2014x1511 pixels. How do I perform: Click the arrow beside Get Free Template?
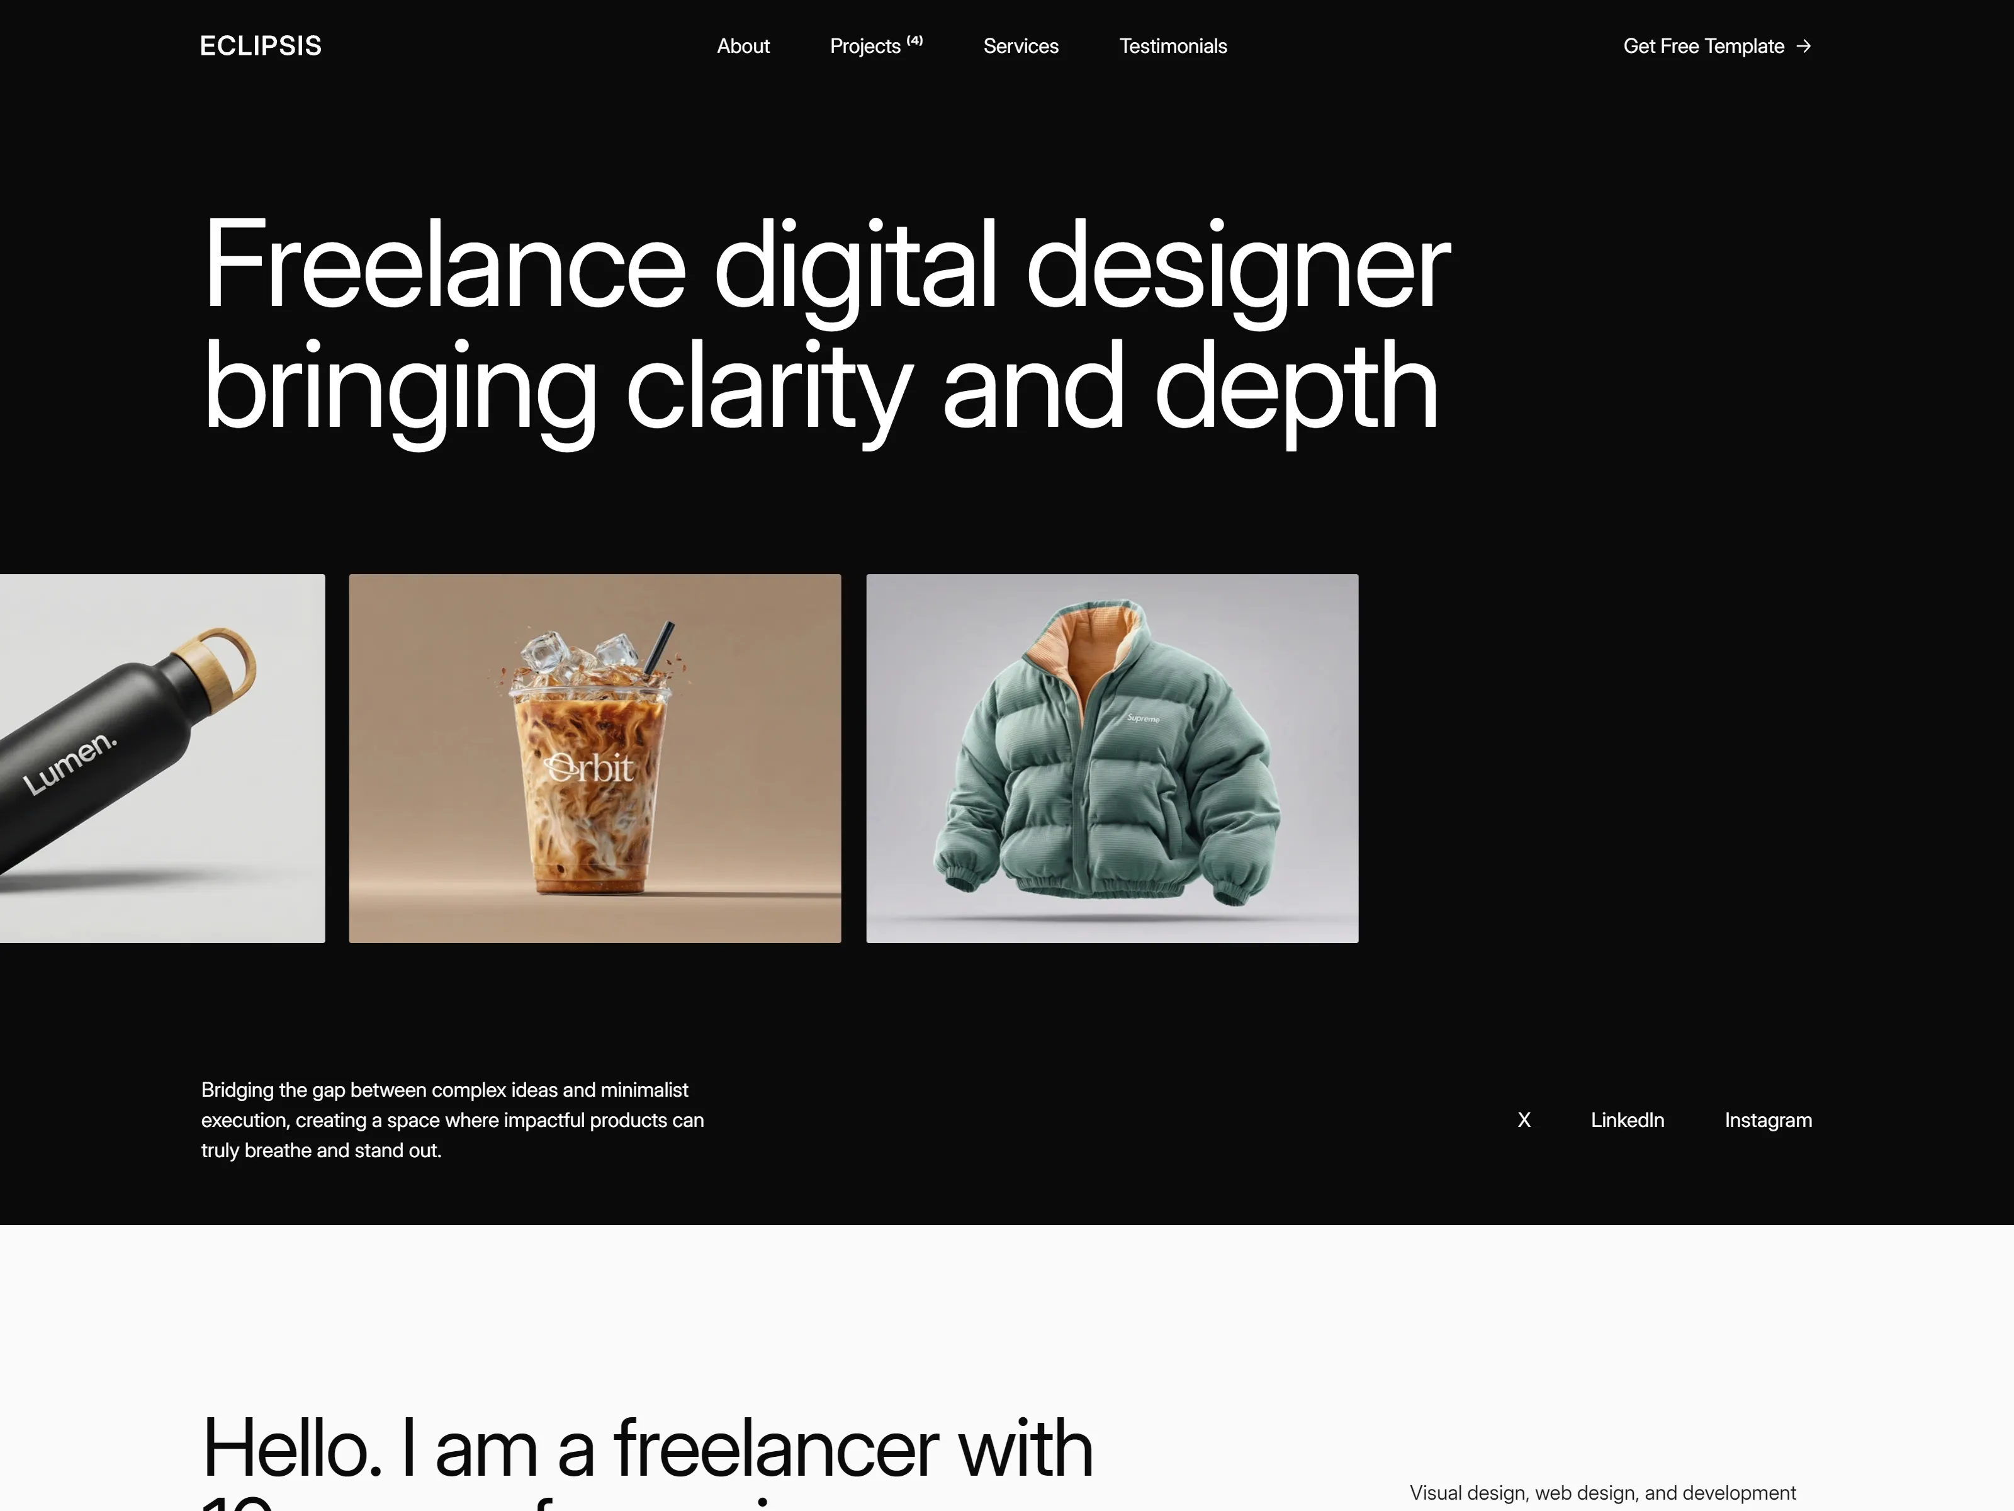point(1804,45)
